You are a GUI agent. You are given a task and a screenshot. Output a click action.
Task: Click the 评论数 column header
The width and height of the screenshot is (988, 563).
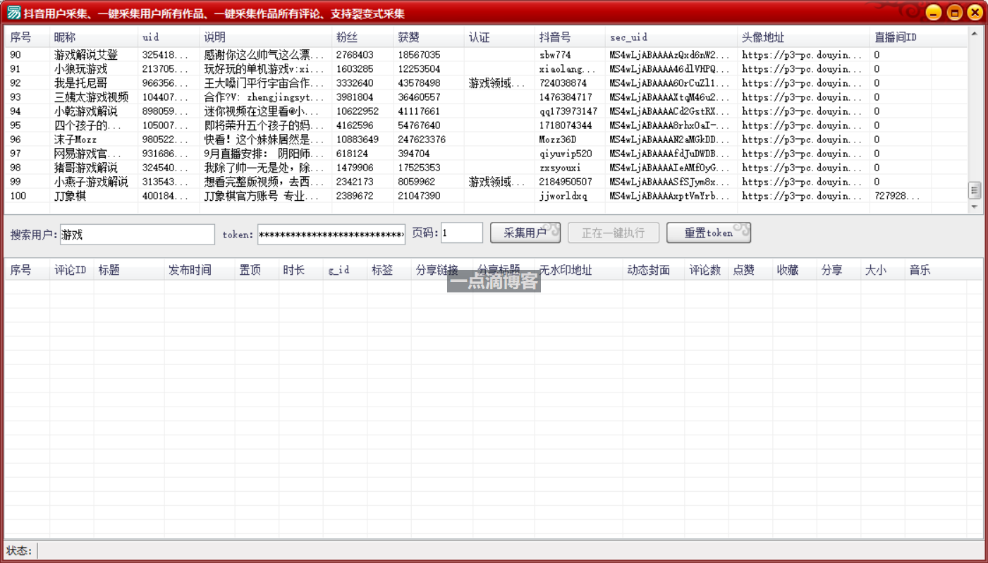coord(707,270)
